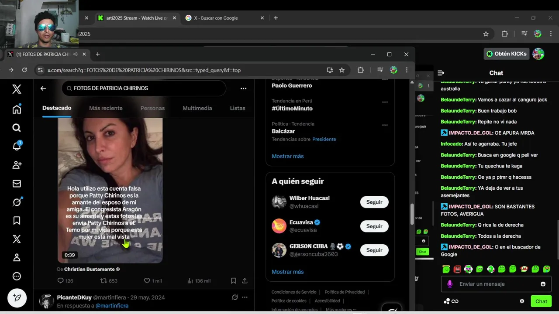Switch to Multimedia tab
Screen dimensions: 559x314
pyautogui.click(x=197, y=108)
